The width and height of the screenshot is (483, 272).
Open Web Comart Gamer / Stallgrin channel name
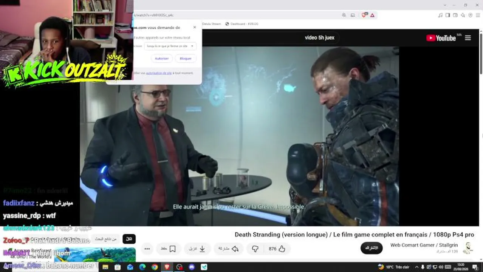(424, 245)
